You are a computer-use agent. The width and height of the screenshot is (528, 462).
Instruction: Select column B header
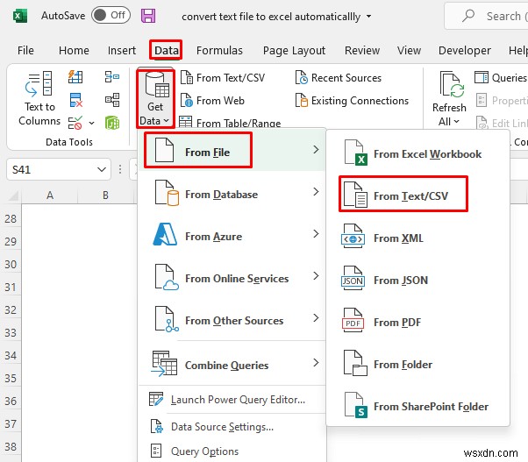(x=105, y=195)
